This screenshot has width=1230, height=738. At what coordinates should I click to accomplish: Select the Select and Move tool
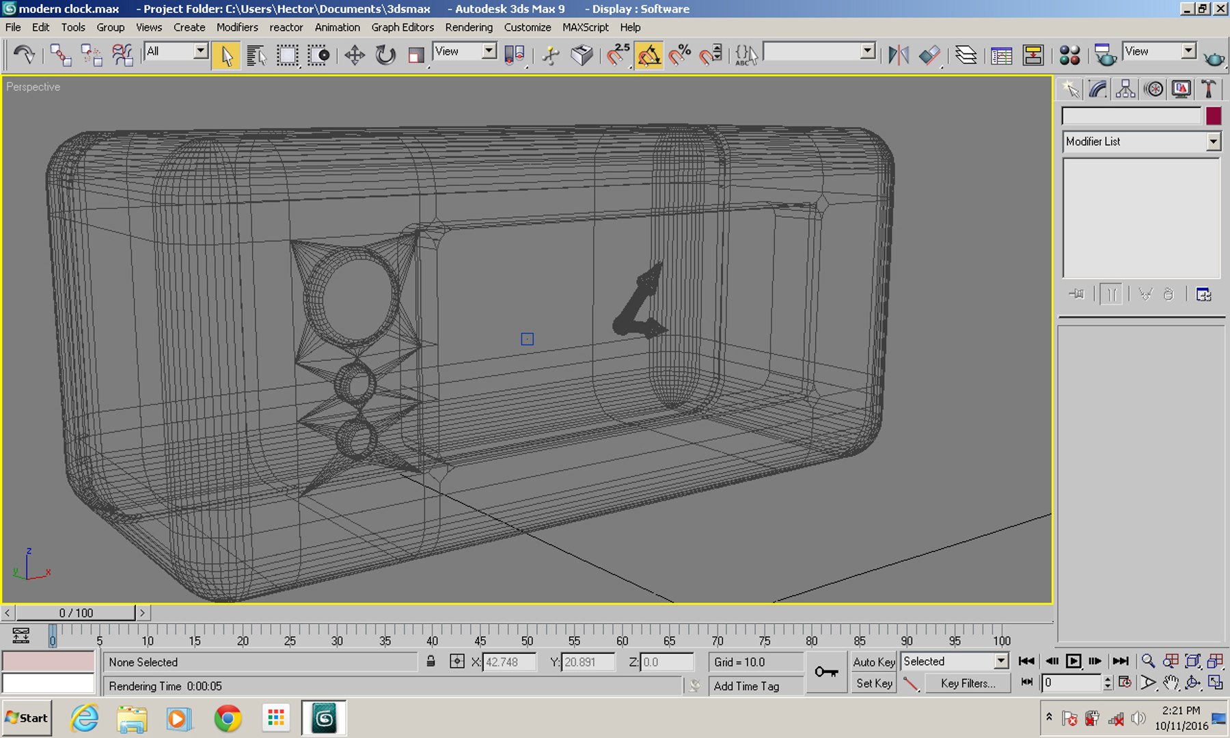[354, 55]
